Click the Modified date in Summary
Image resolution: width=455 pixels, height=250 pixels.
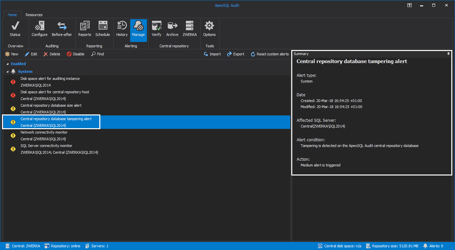point(332,107)
